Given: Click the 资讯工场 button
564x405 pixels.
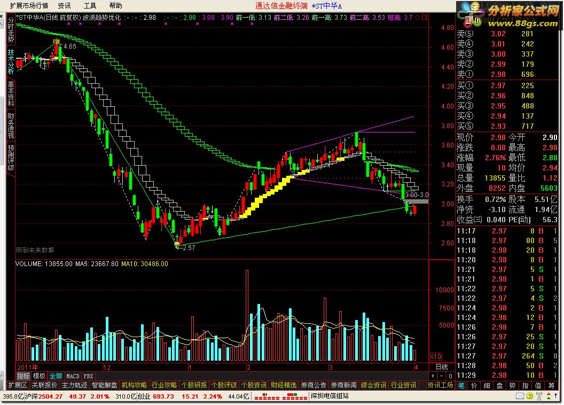Looking at the screenshot, I should tap(440, 385).
